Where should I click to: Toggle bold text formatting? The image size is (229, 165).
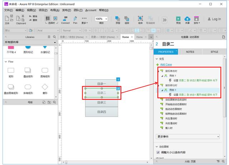(96, 30)
